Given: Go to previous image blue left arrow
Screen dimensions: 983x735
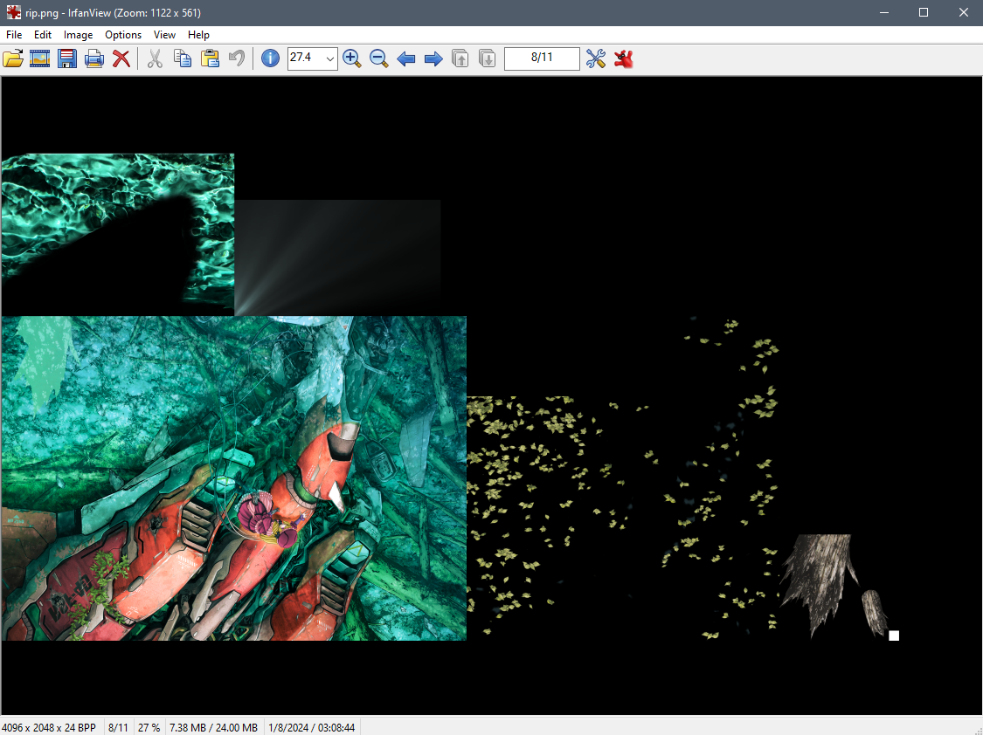Looking at the screenshot, I should pyautogui.click(x=406, y=58).
